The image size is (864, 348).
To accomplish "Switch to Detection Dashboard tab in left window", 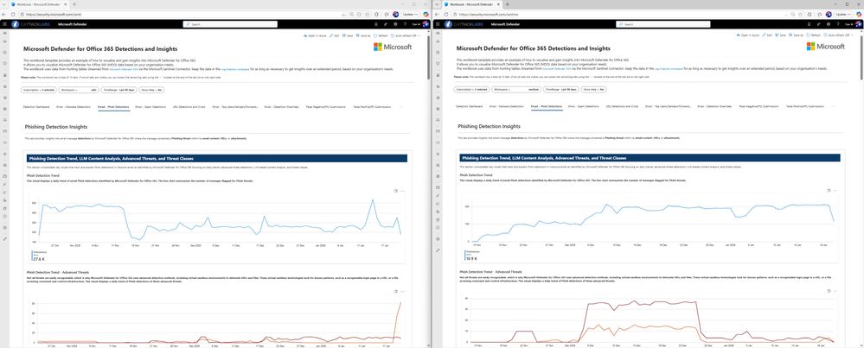I will (37, 106).
